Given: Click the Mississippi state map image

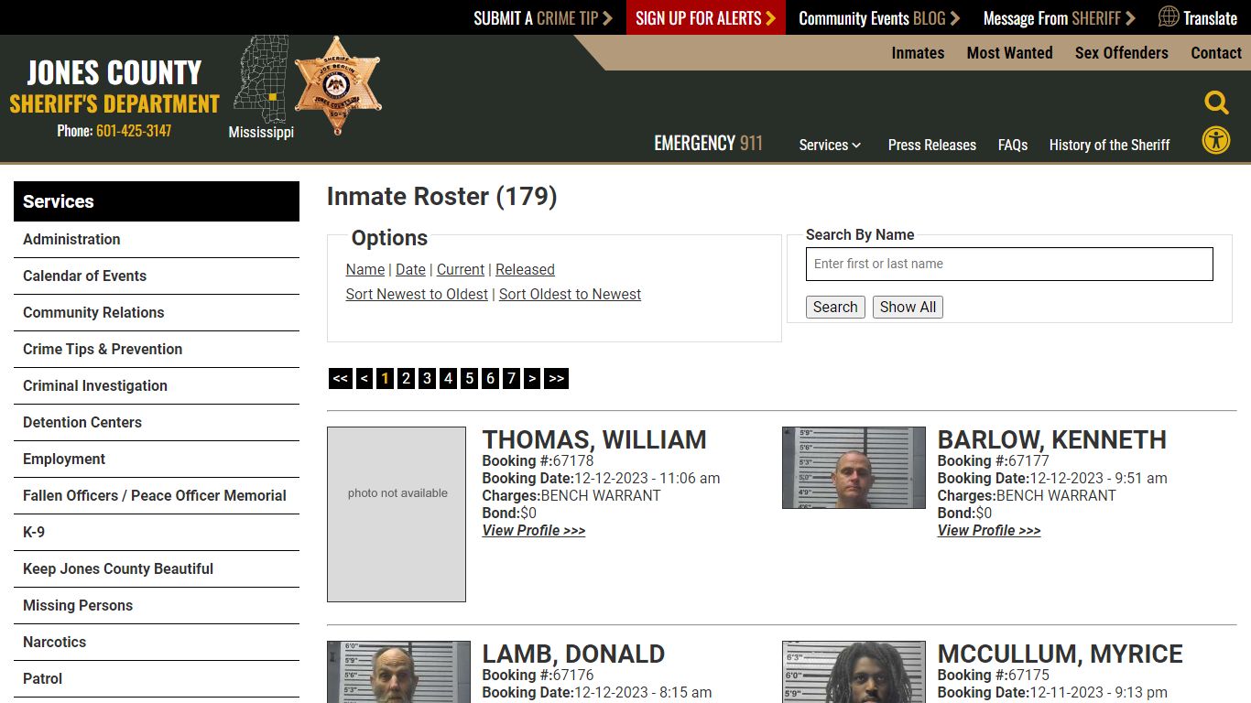Looking at the screenshot, I should click(261, 80).
